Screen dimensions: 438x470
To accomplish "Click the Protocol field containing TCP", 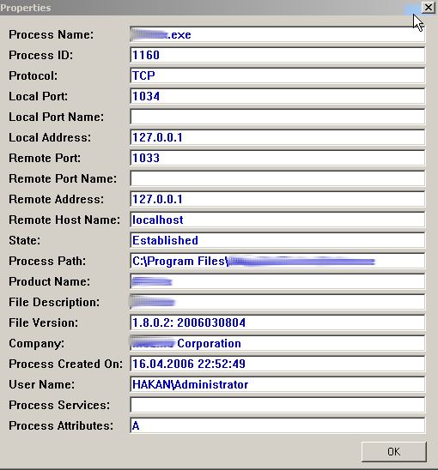I will coord(277,75).
